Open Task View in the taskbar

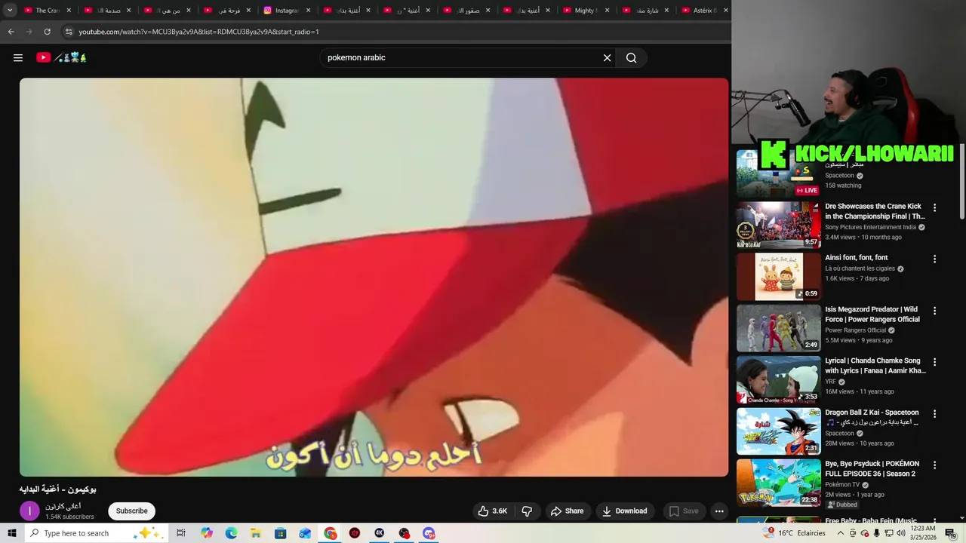coord(181,533)
